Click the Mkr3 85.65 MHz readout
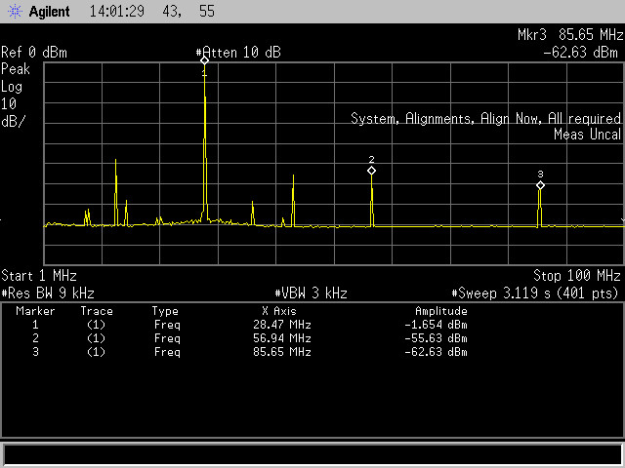 570,35
